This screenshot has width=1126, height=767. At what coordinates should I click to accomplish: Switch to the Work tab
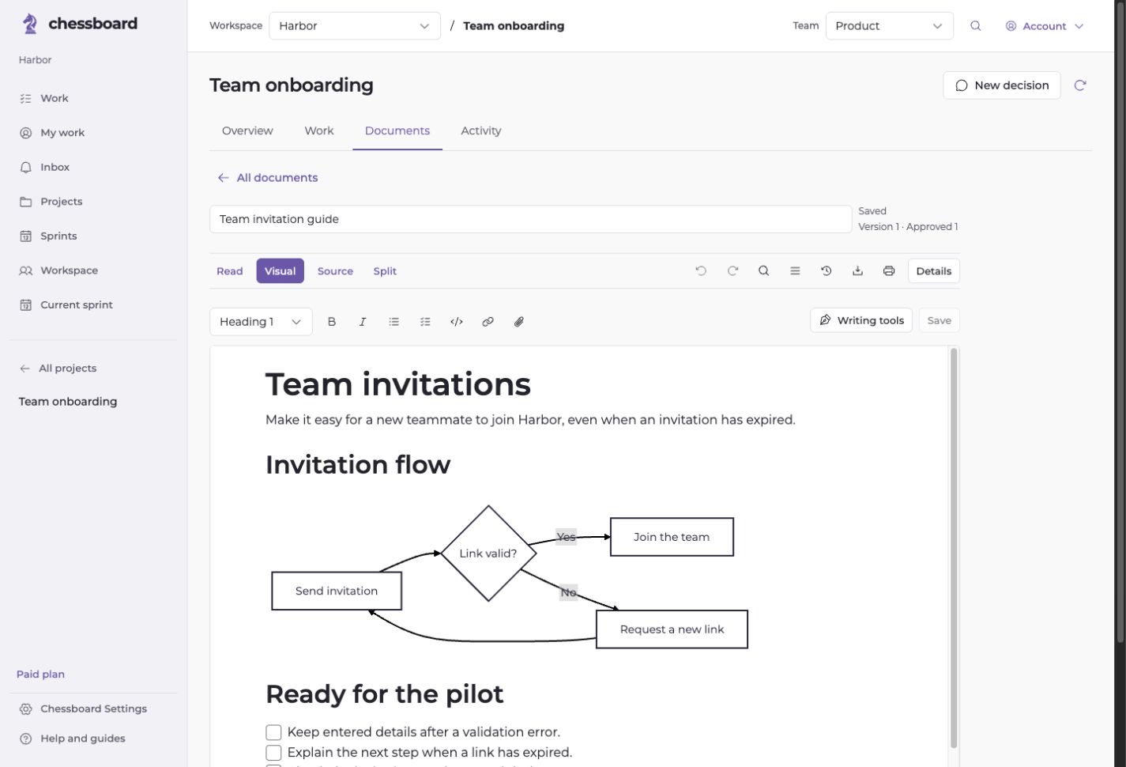319,130
